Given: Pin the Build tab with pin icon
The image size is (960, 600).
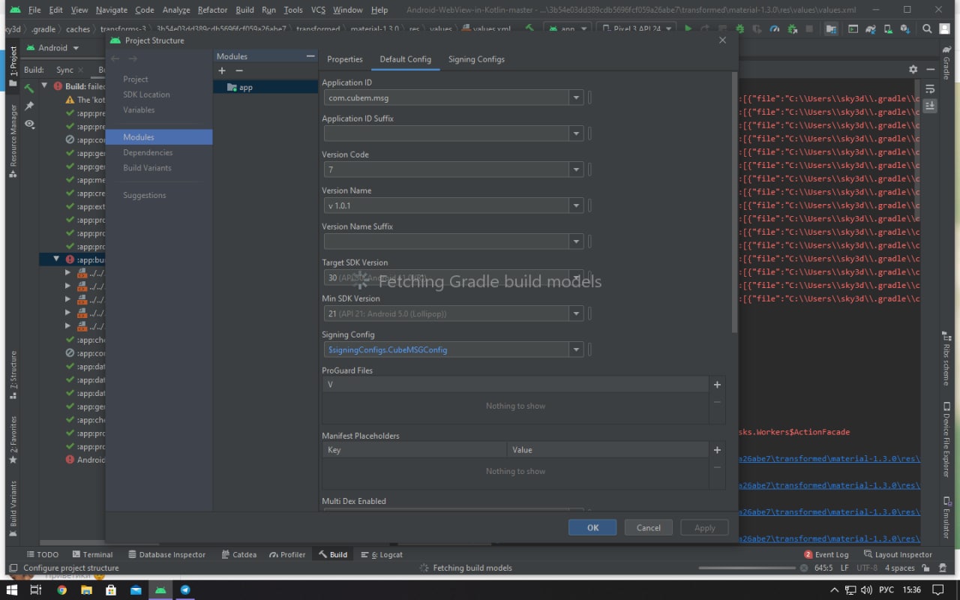Looking at the screenshot, I should tap(29, 106).
